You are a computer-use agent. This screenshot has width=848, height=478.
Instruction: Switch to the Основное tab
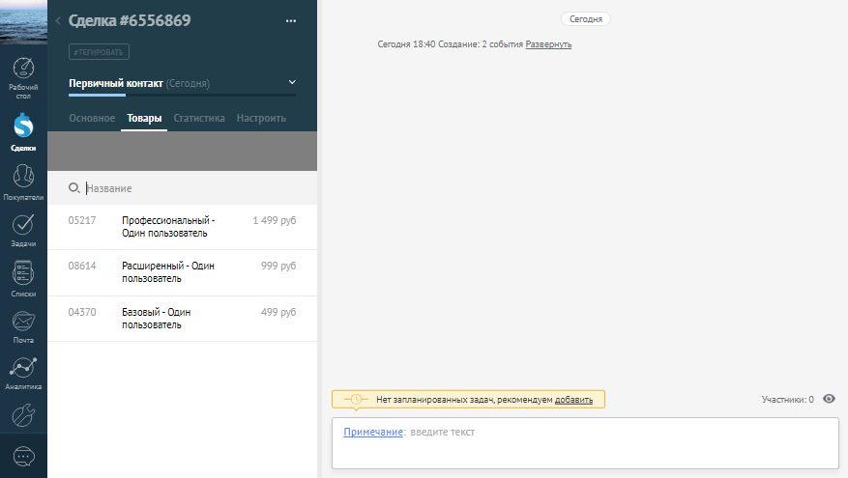(91, 118)
